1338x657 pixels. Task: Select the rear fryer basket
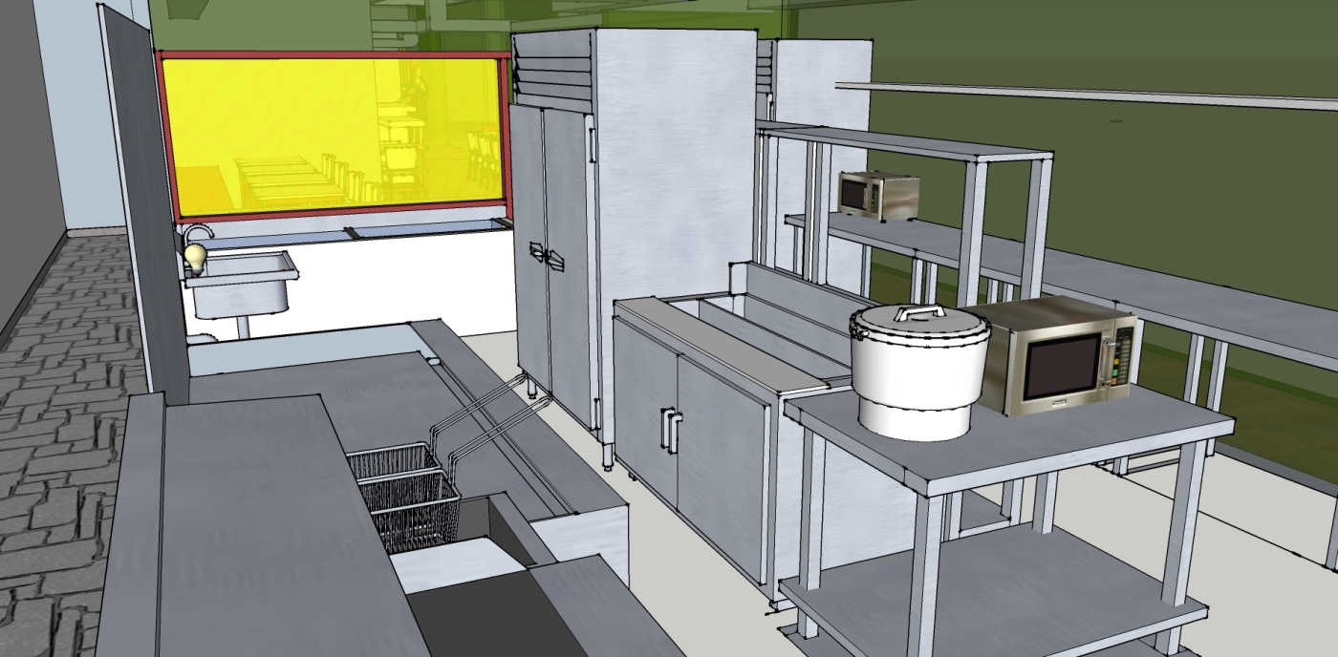[394, 463]
